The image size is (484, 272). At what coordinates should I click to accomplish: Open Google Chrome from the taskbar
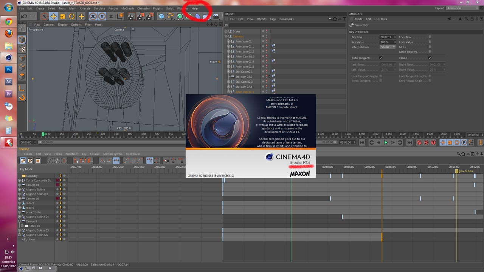click(x=9, y=22)
